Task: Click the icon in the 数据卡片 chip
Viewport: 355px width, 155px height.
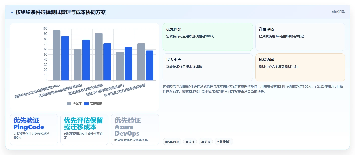Action: point(218,142)
